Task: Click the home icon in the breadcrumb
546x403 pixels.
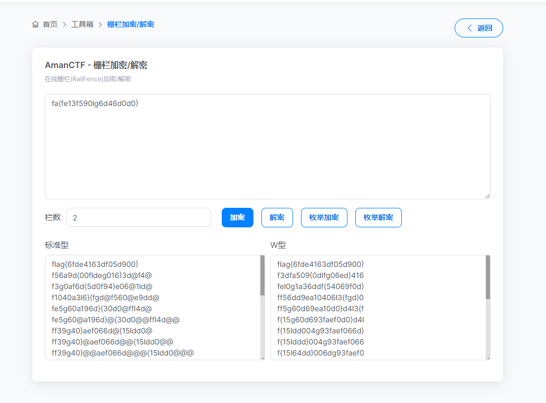Action: 35,24
